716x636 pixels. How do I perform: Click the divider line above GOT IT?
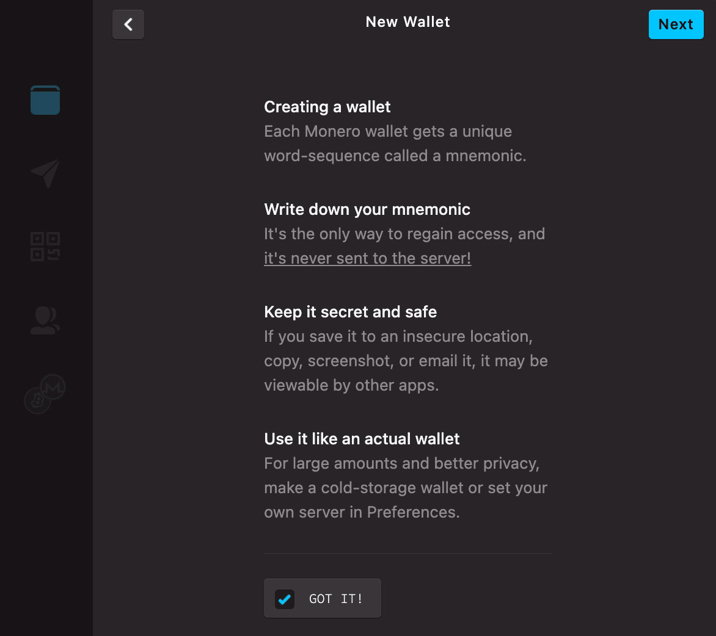(x=408, y=554)
